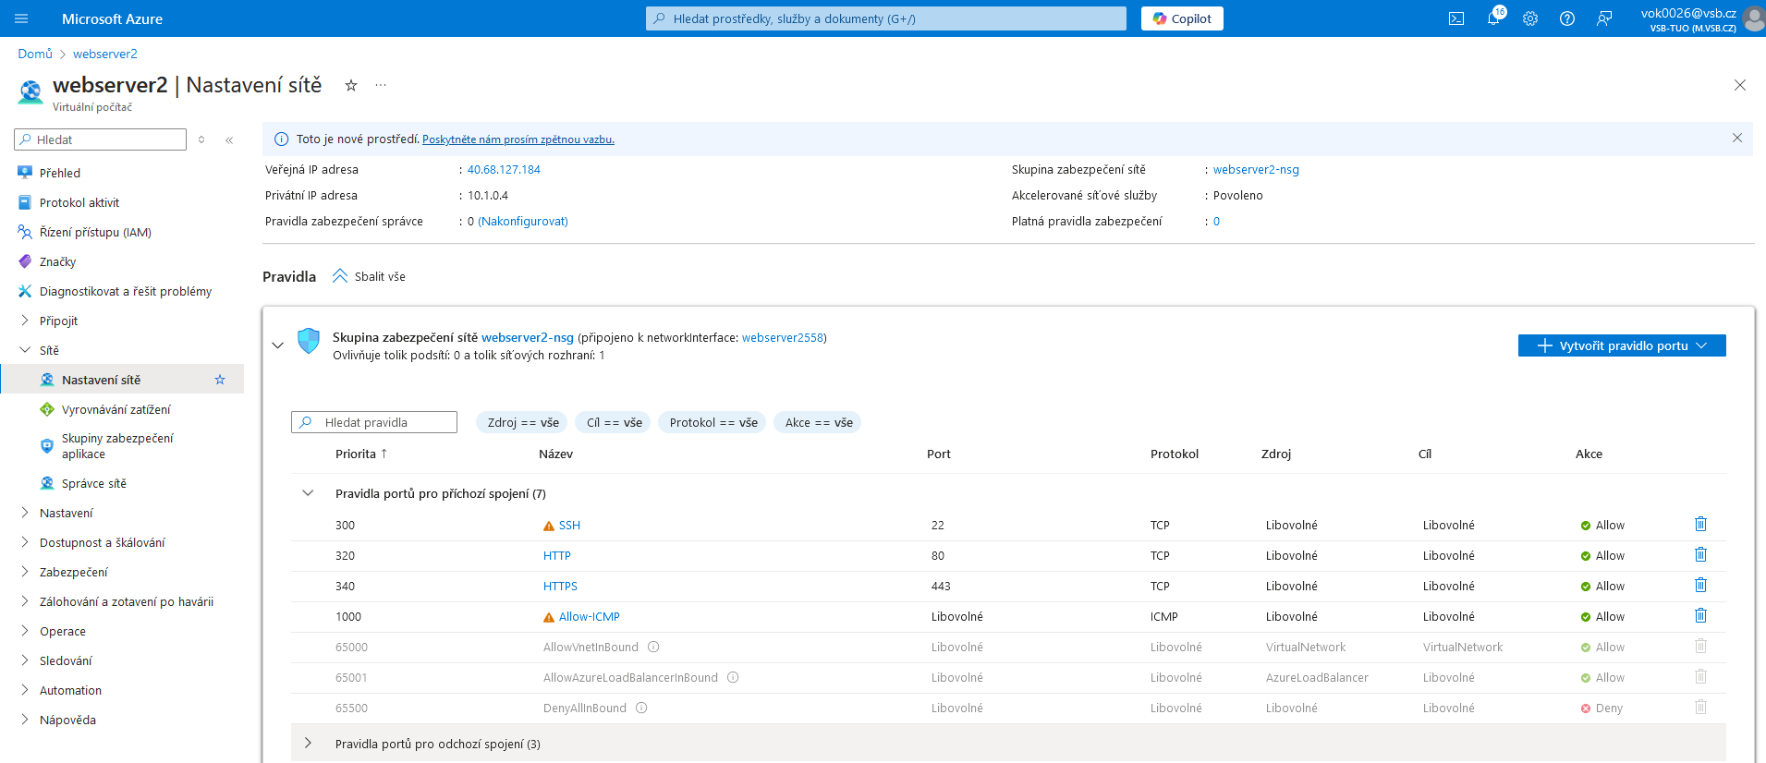Screen dimensions: 1766x763
Task: Favorite webserver2 with the star icon
Action: click(351, 85)
